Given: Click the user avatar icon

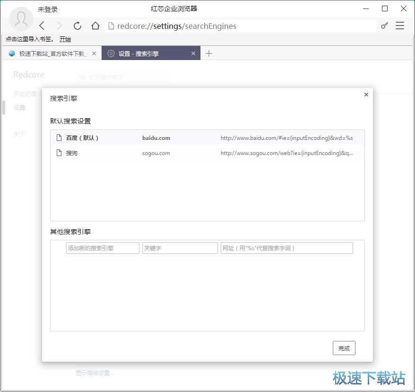Looking at the screenshot, I should [x=21, y=19].
